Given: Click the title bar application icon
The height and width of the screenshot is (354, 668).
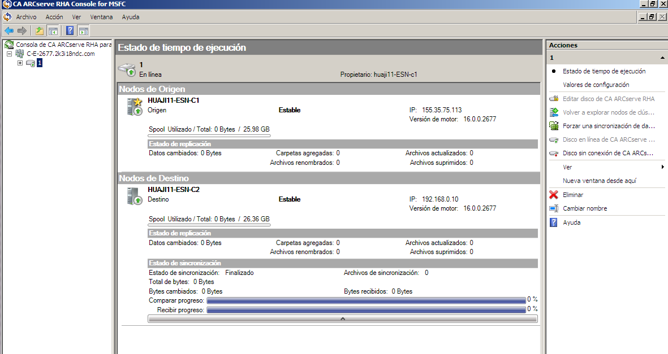Looking at the screenshot, I should (x=7, y=4).
